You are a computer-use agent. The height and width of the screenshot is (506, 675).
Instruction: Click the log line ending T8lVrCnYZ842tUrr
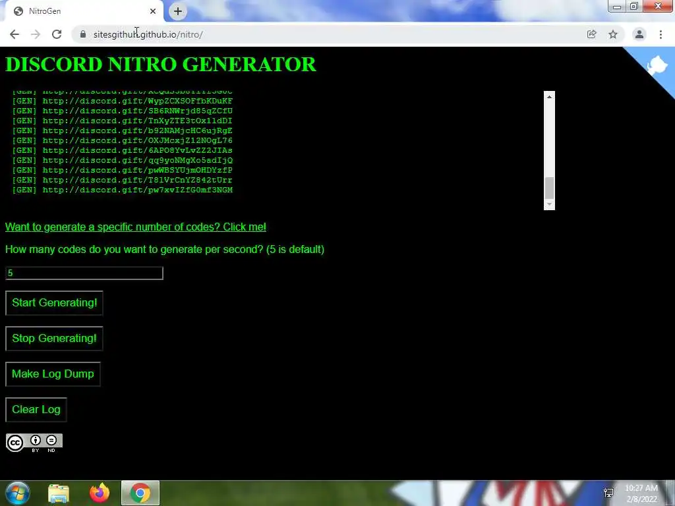click(x=123, y=181)
